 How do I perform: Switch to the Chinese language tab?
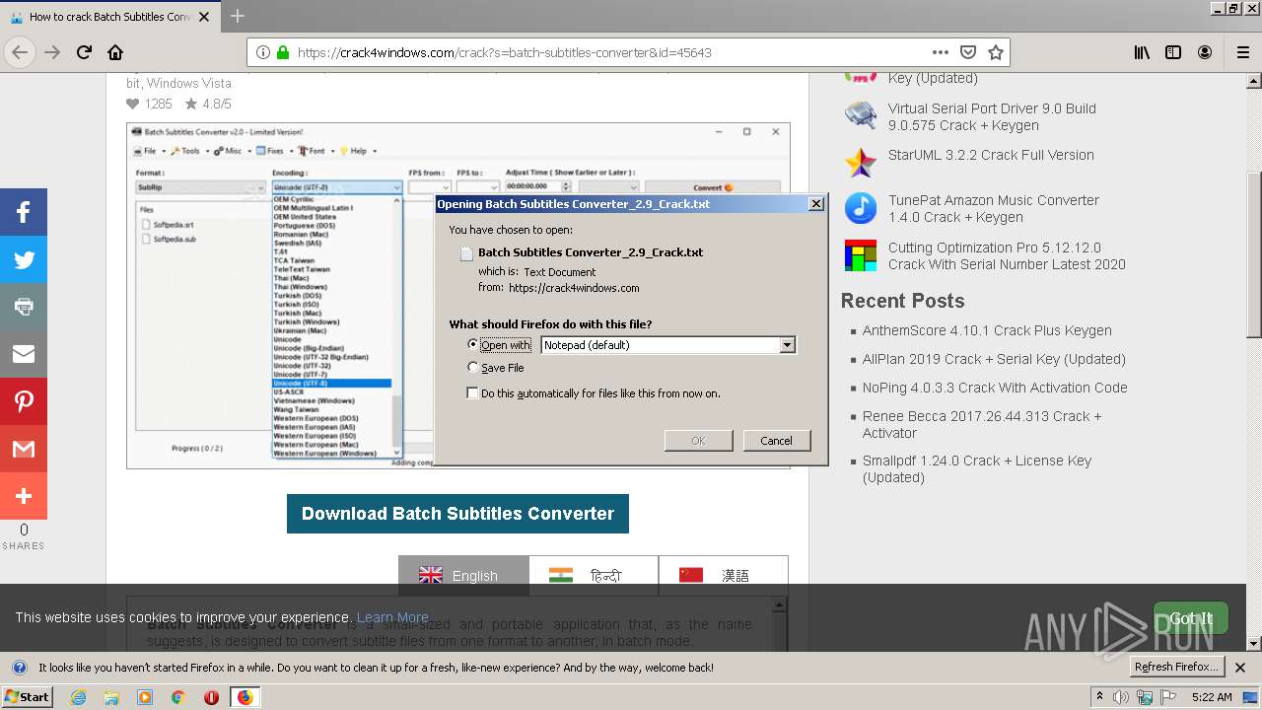(723, 576)
